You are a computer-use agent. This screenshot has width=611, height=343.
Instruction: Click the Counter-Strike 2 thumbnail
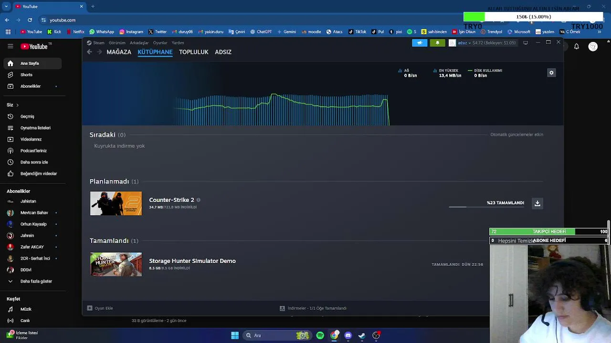point(116,203)
